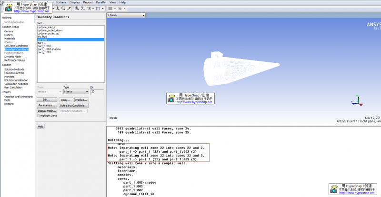Click the Display Mesh... button
The width and height of the screenshot is (381, 197).
(47, 111)
